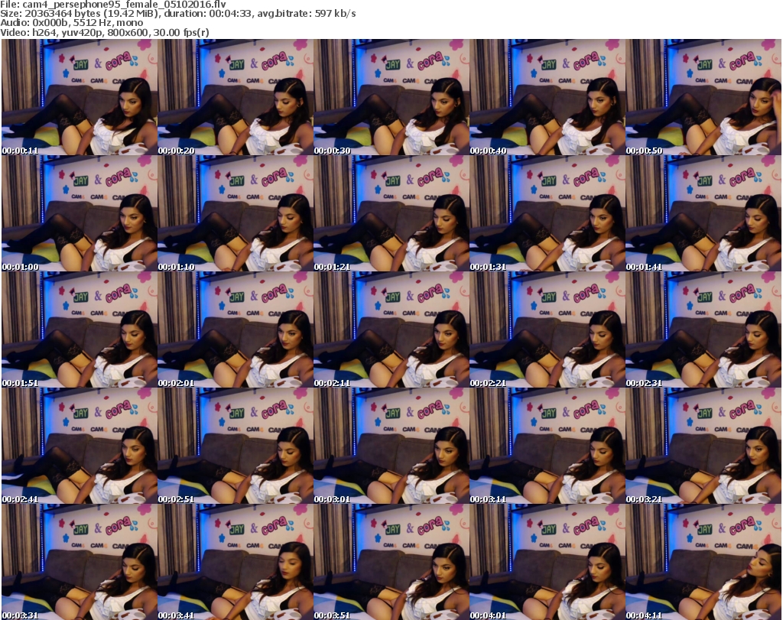Click the frame marked 00:02:41
This screenshot has height=620, width=783.
pyautogui.click(x=79, y=446)
